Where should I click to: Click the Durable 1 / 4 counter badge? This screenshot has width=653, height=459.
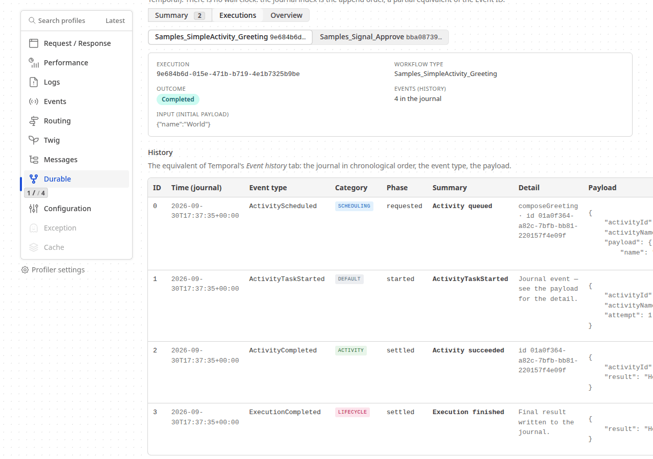(36, 193)
